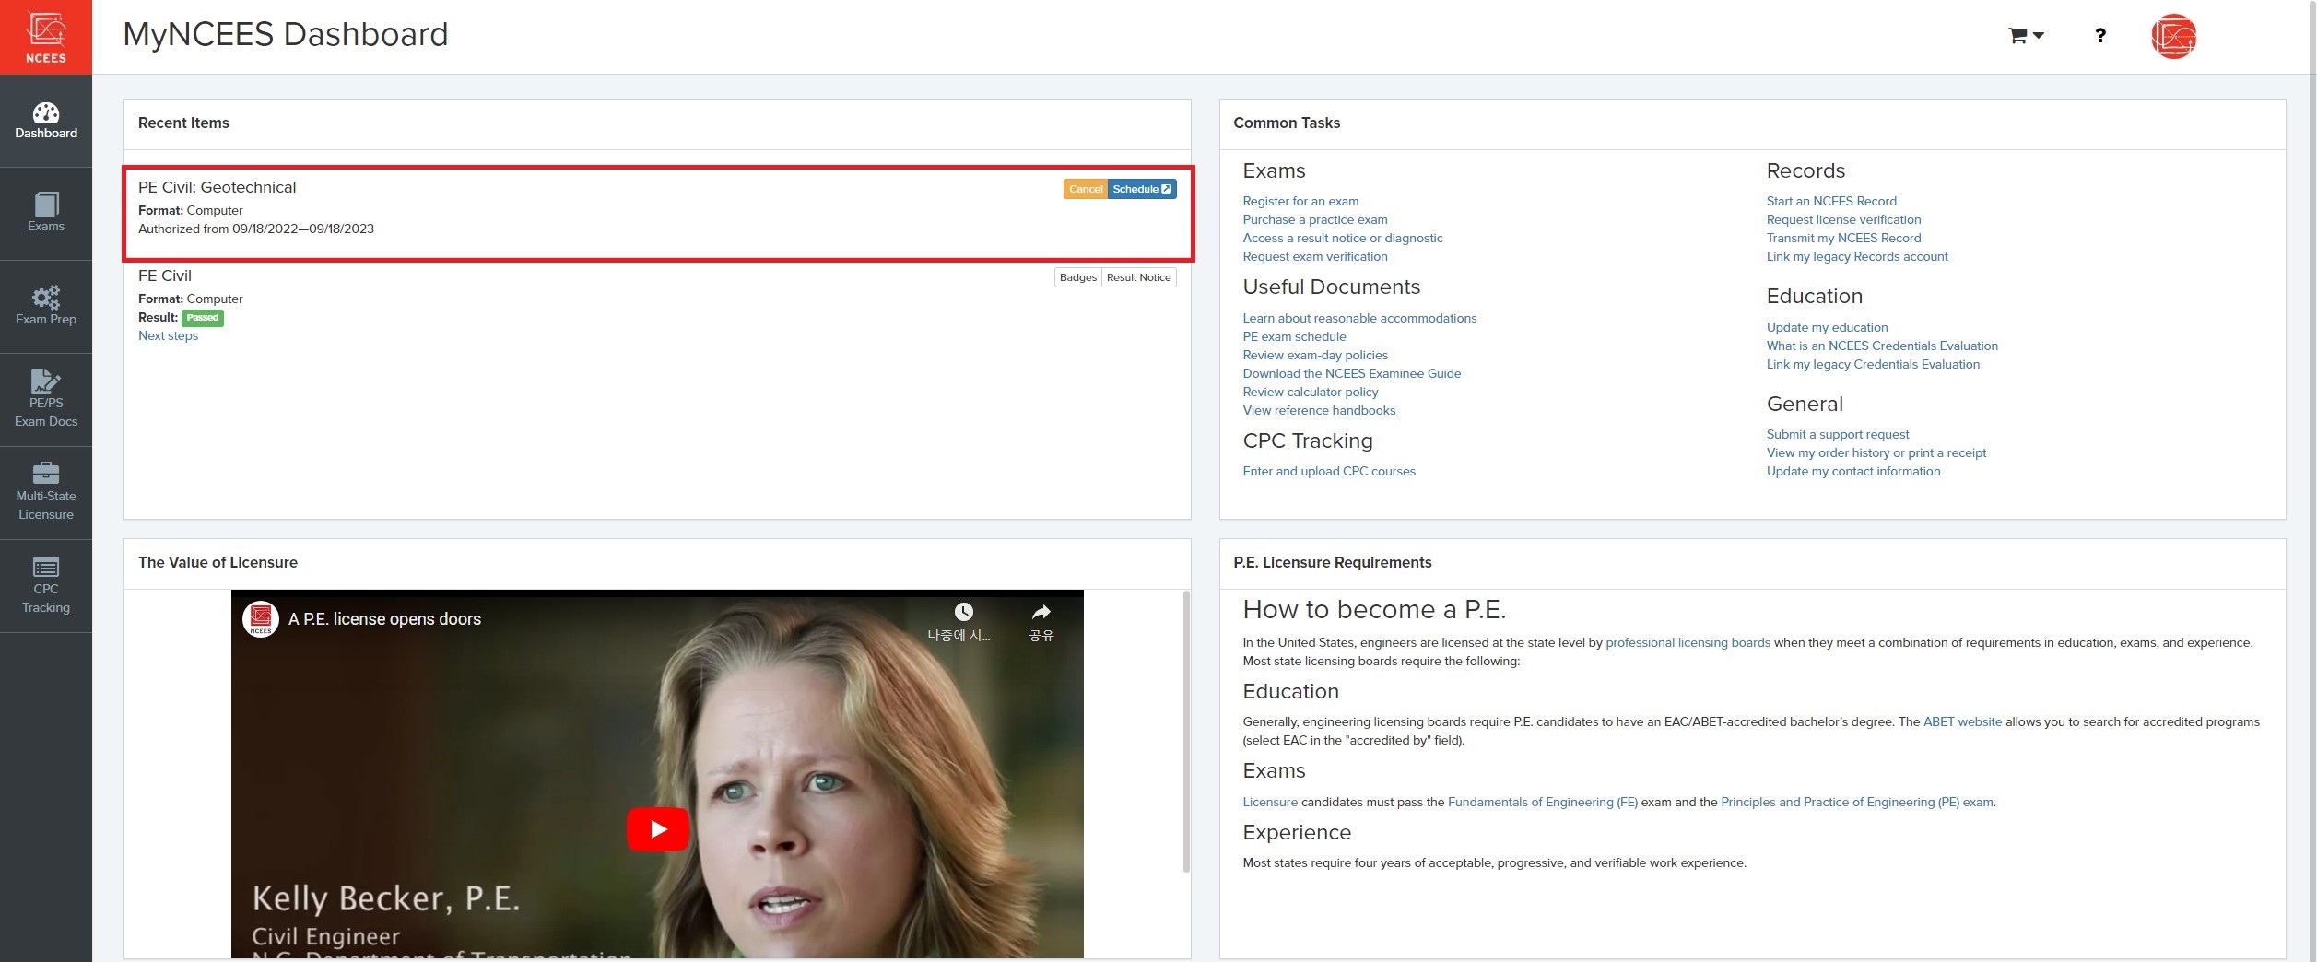Image resolution: width=2317 pixels, height=962 pixels.
Task: Click the Value of Licensure panel scrollbar
Action: [1185, 733]
